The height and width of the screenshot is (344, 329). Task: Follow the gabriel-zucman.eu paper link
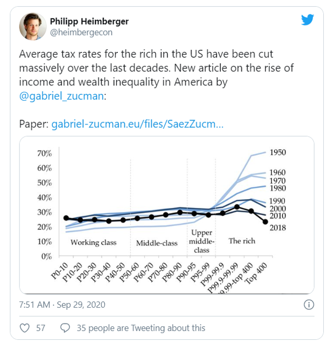tap(137, 124)
